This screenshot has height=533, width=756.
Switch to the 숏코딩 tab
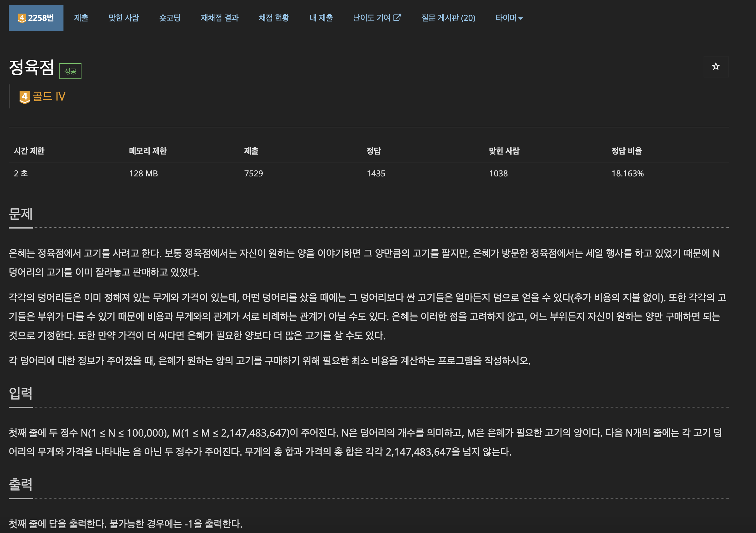170,18
